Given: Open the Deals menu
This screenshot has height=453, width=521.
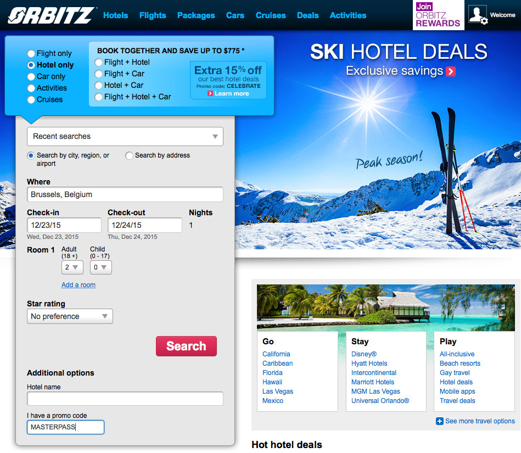Looking at the screenshot, I should tap(307, 15).
